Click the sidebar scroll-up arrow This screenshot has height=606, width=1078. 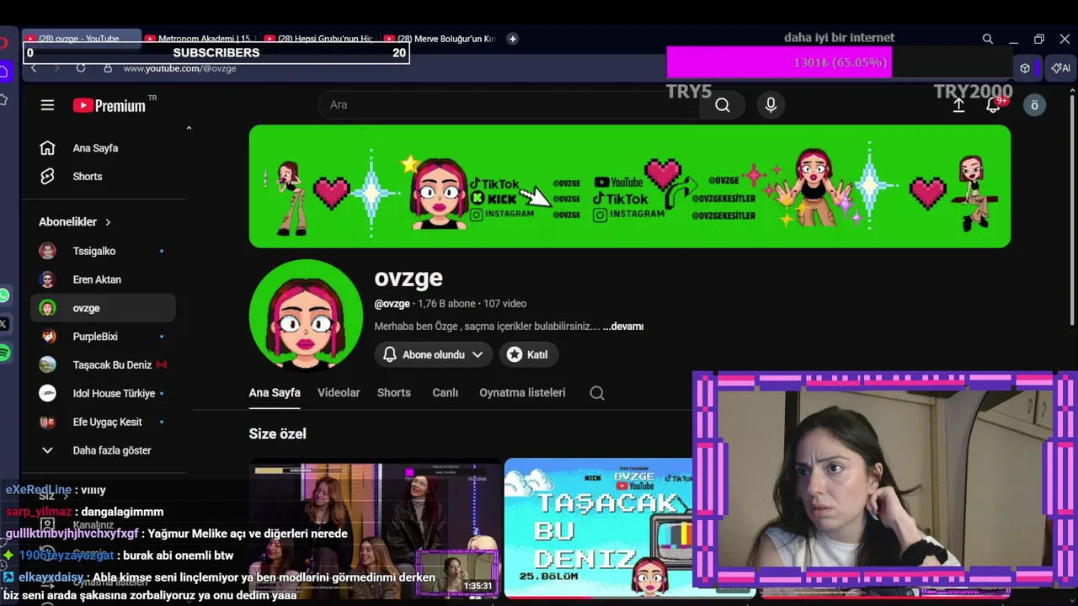(x=189, y=128)
